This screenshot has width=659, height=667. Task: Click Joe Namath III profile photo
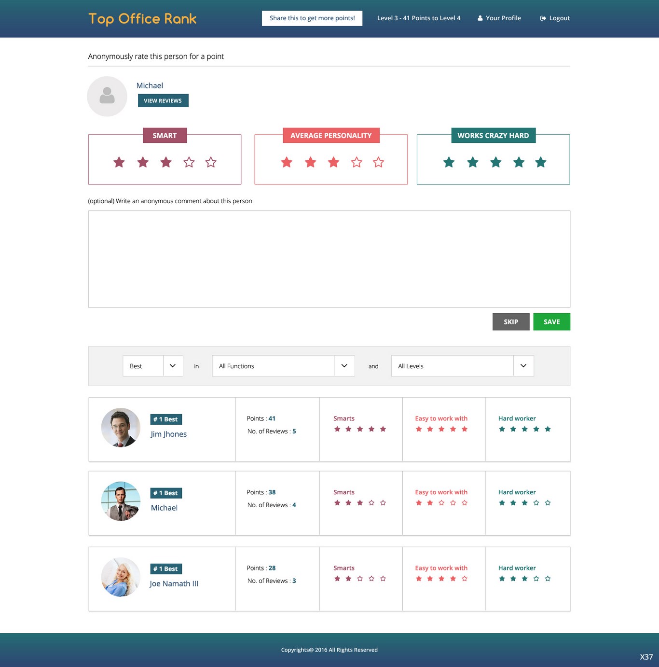[121, 577]
